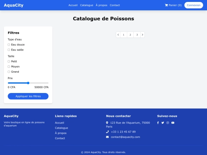Open the Twitter icon in footer

click(x=163, y=123)
